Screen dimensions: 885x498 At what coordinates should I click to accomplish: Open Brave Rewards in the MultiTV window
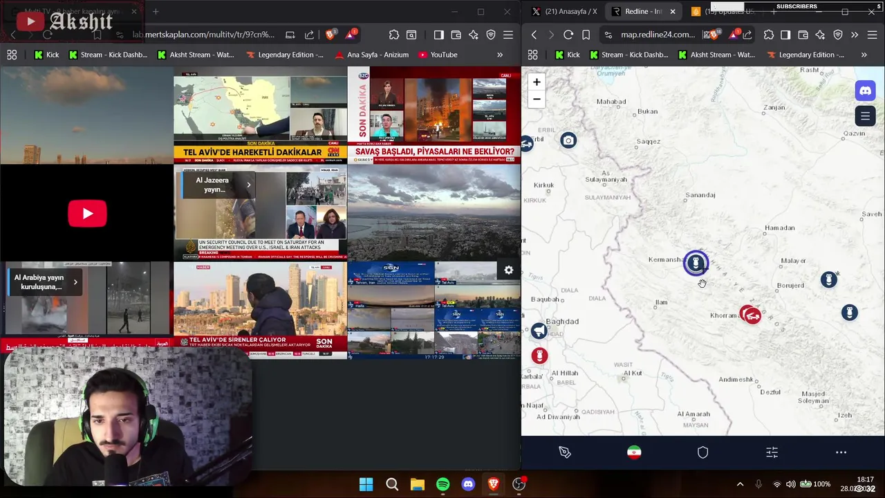(x=352, y=35)
